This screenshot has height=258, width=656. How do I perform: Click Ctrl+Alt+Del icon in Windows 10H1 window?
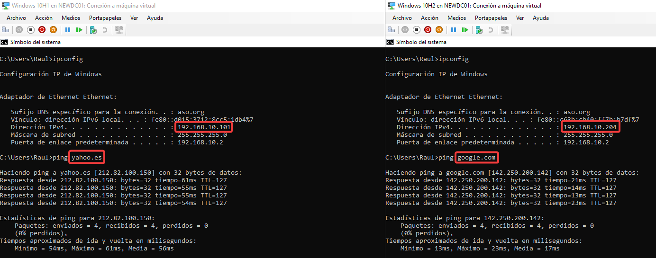click(5, 30)
